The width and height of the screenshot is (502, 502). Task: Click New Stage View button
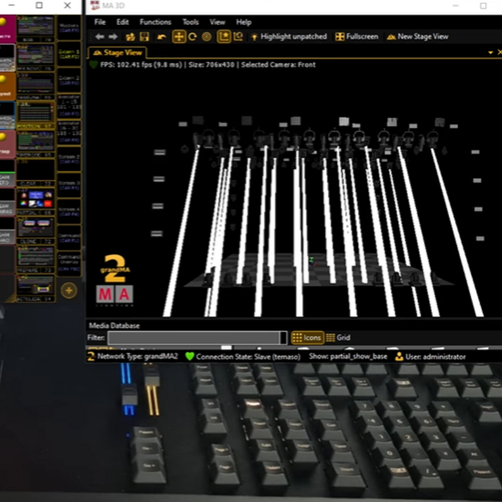click(417, 37)
